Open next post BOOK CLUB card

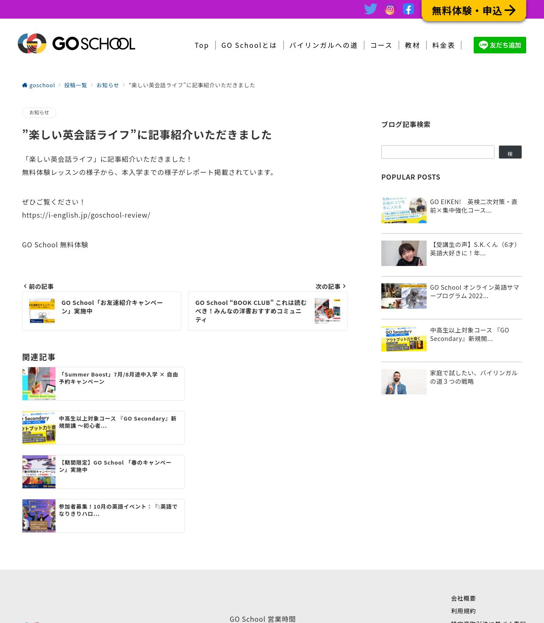(268, 311)
